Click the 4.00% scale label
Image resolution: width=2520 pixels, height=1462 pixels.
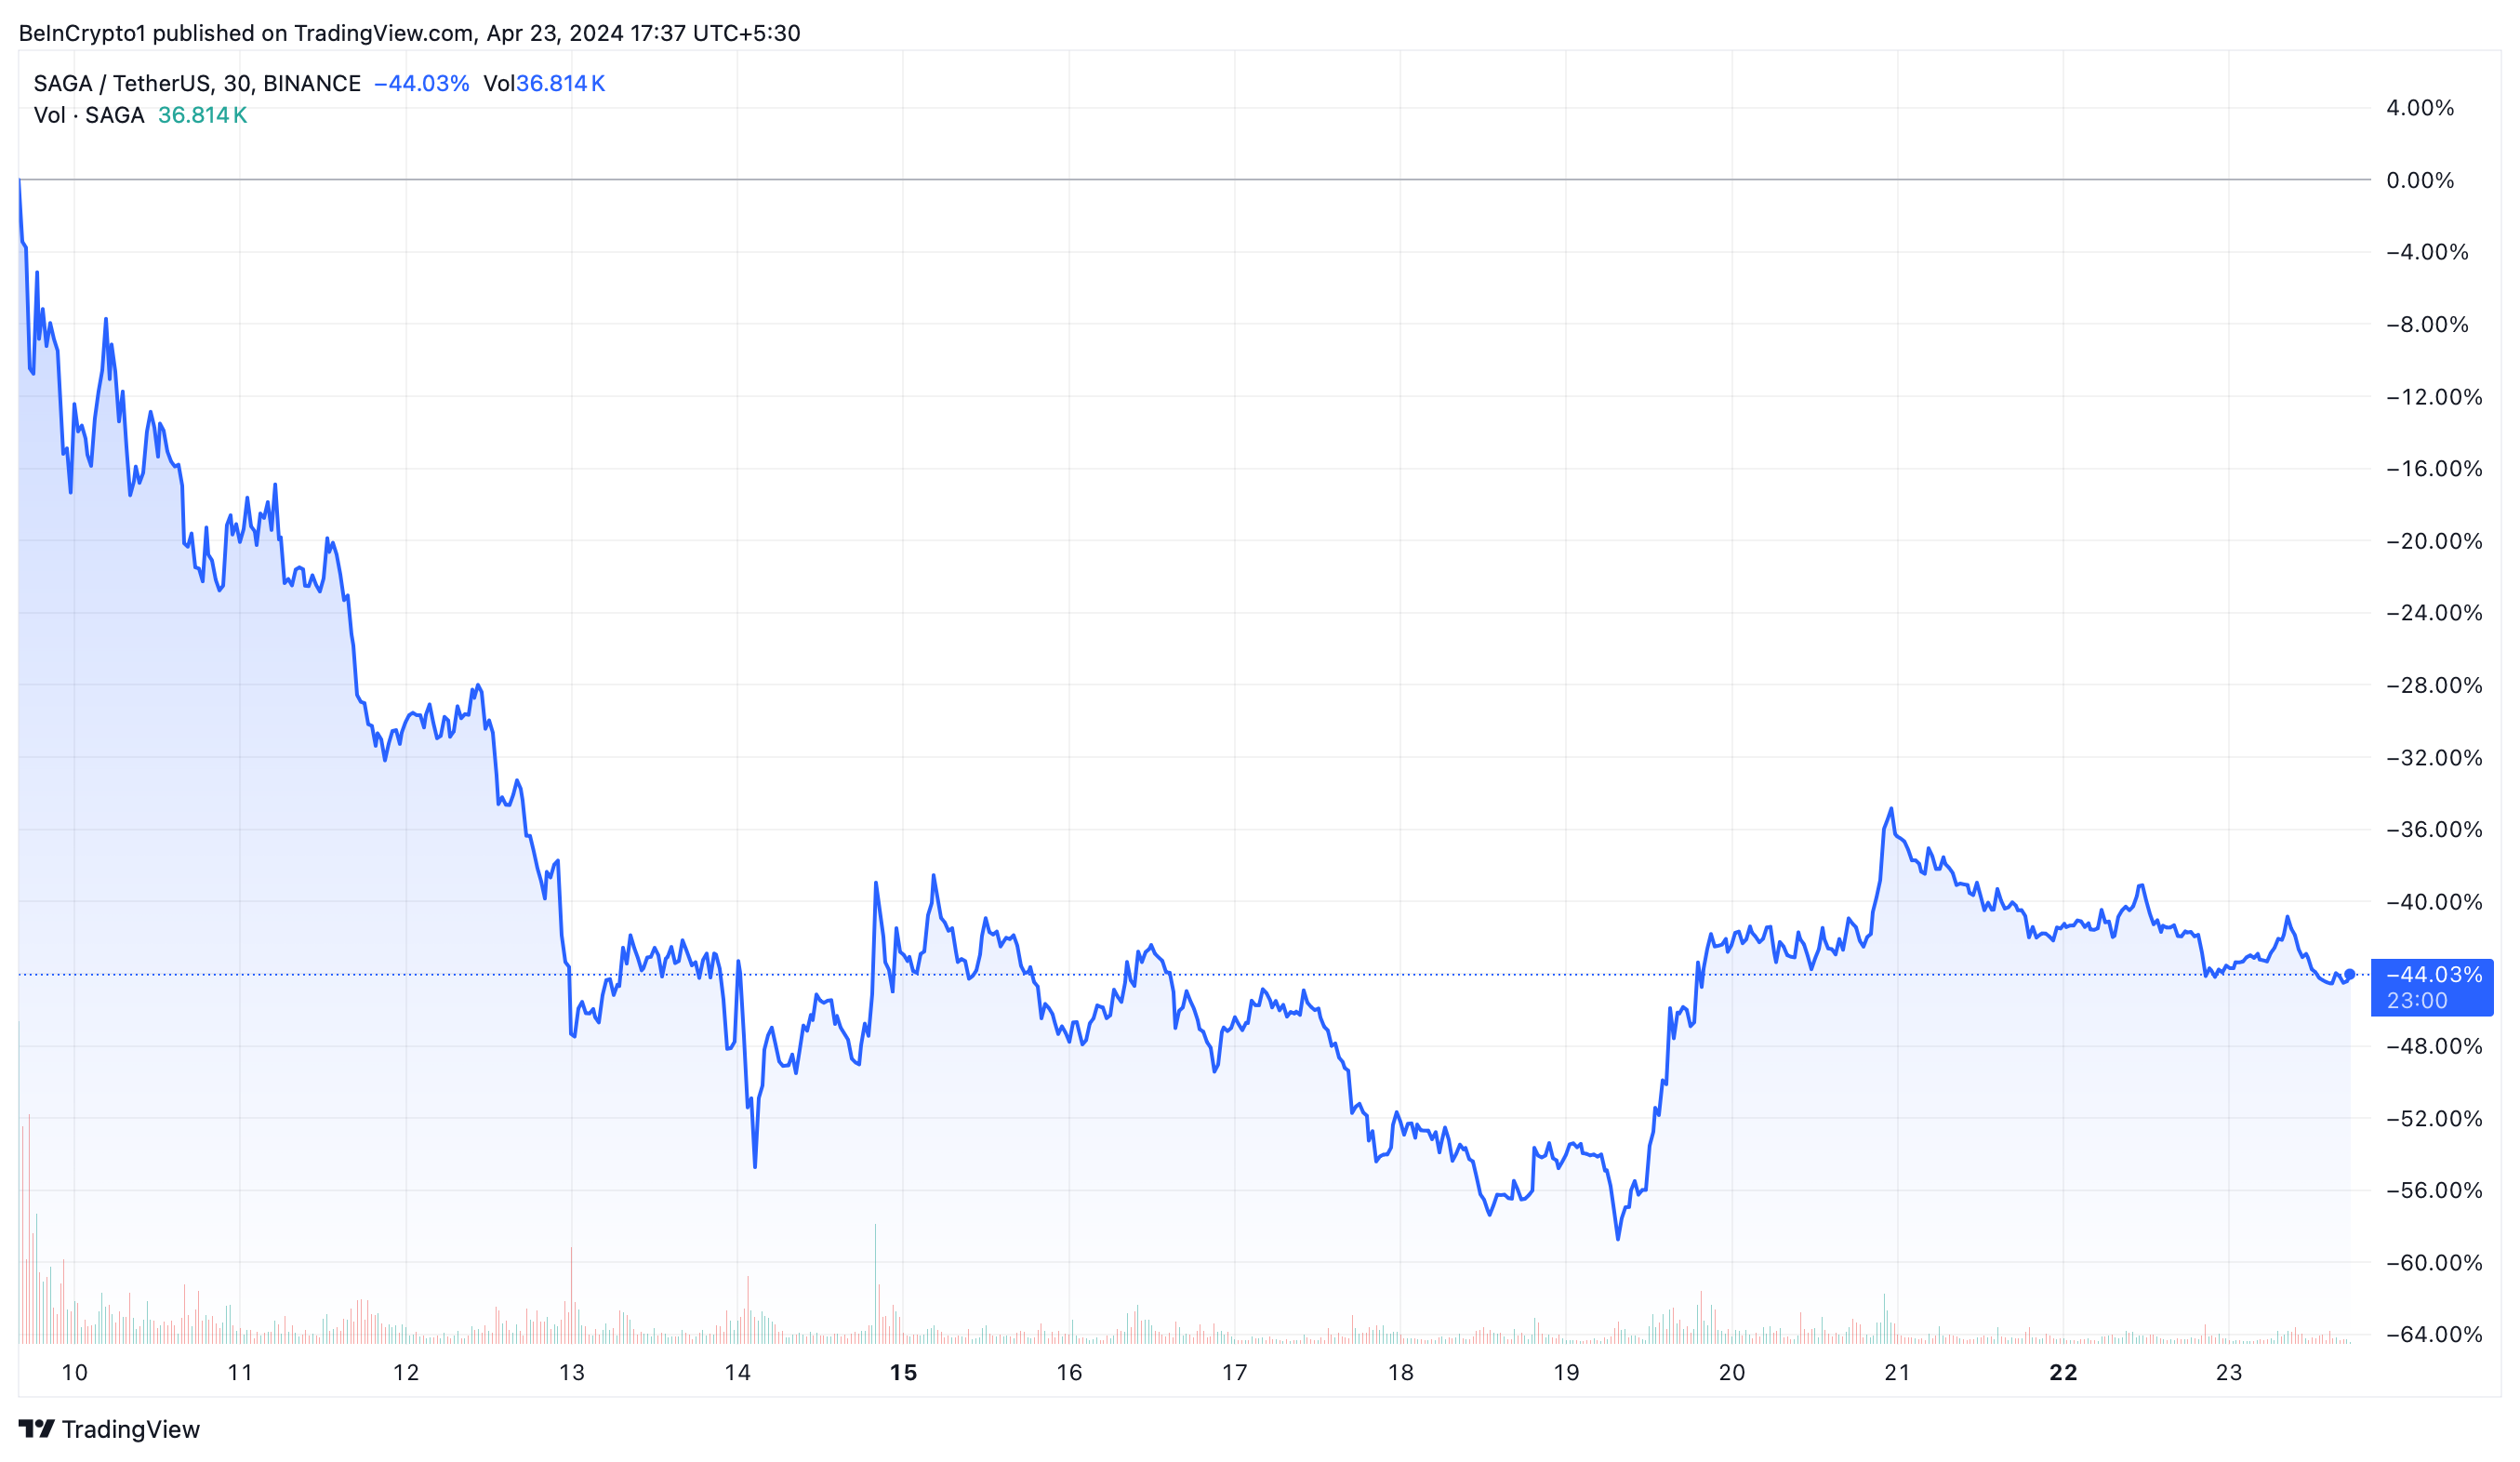(2420, 108)
